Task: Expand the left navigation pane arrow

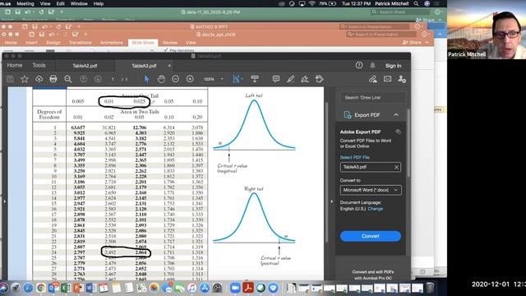Action: click(4, 201)
